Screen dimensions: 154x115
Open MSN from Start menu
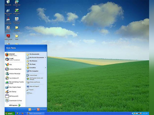coord(15,65)
